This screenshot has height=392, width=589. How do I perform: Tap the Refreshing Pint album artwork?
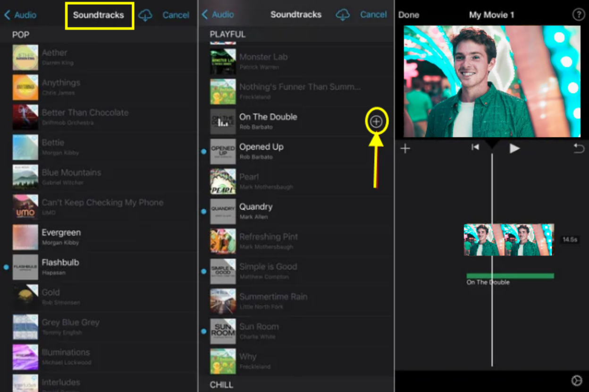[x=223, y=241]
